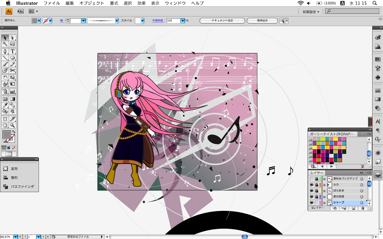This screenshot has height=239, width=383.
Task: Open the 効果 menu
Action: 142,3
